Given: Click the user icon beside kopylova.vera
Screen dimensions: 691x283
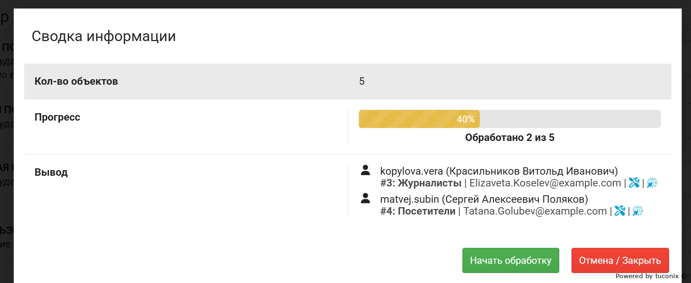Looking at the screenshot, I should [366, 171].
